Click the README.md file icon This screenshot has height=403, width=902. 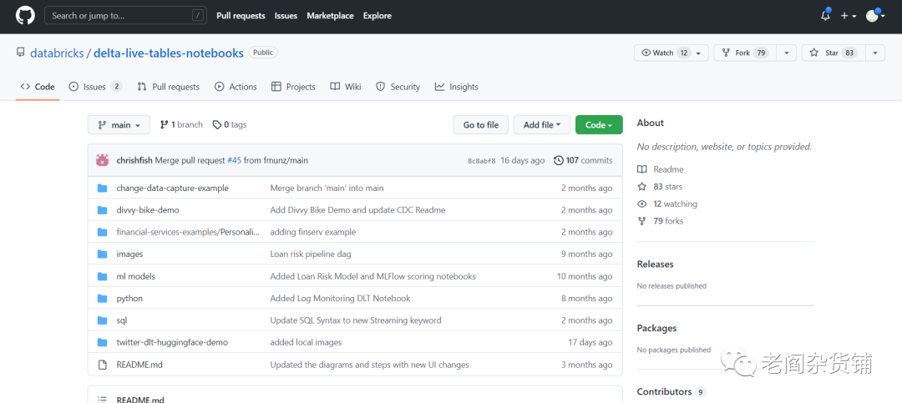[x=102, y=365]
